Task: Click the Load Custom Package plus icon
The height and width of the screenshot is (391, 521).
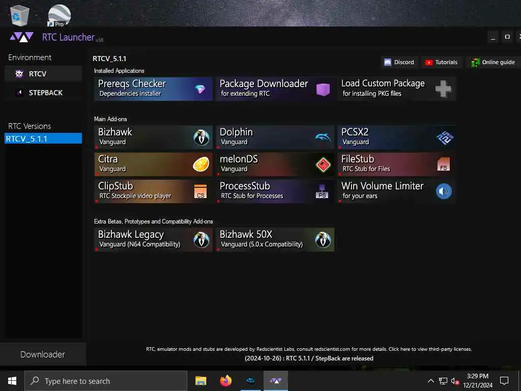Action: pos(443,89)
